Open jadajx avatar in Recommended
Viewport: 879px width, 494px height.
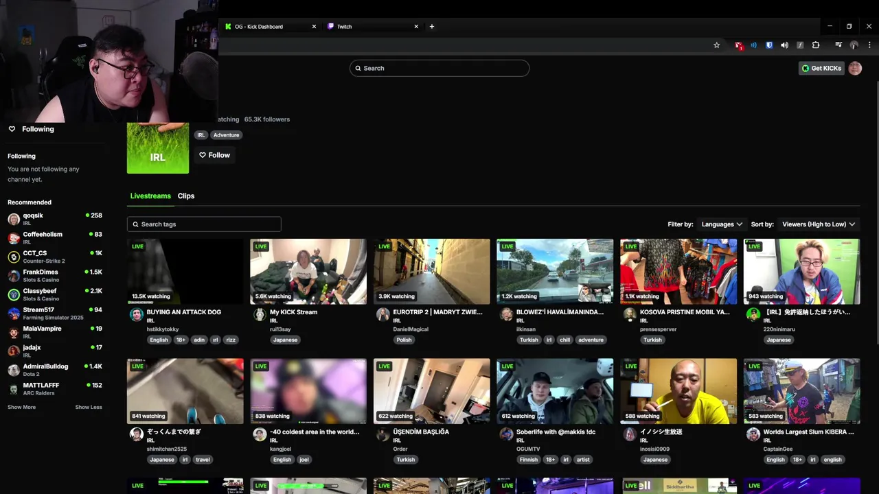[x=14, y=351]
